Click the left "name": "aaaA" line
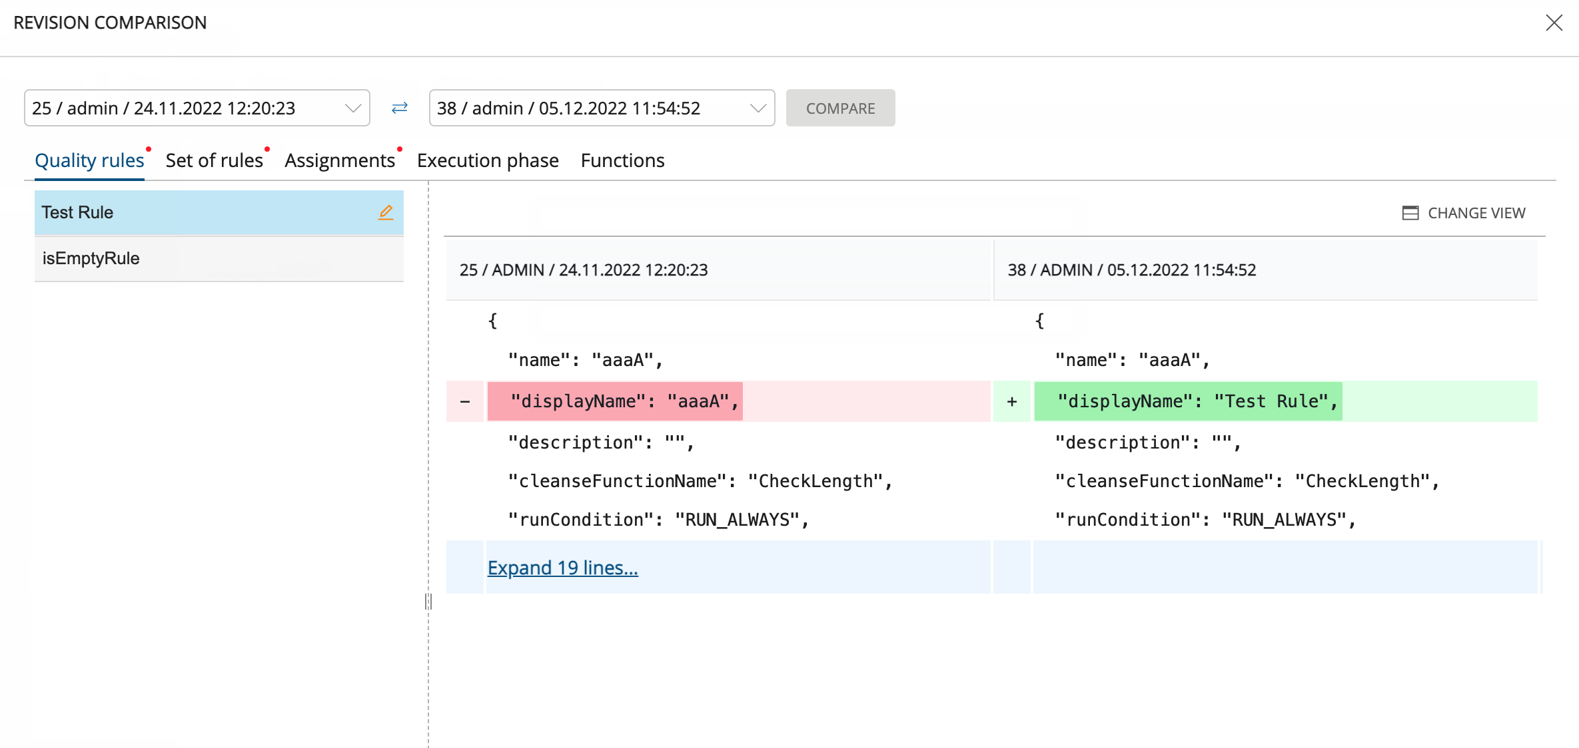The width and height of the screenshot is (1579, 748). coord(586,360)
